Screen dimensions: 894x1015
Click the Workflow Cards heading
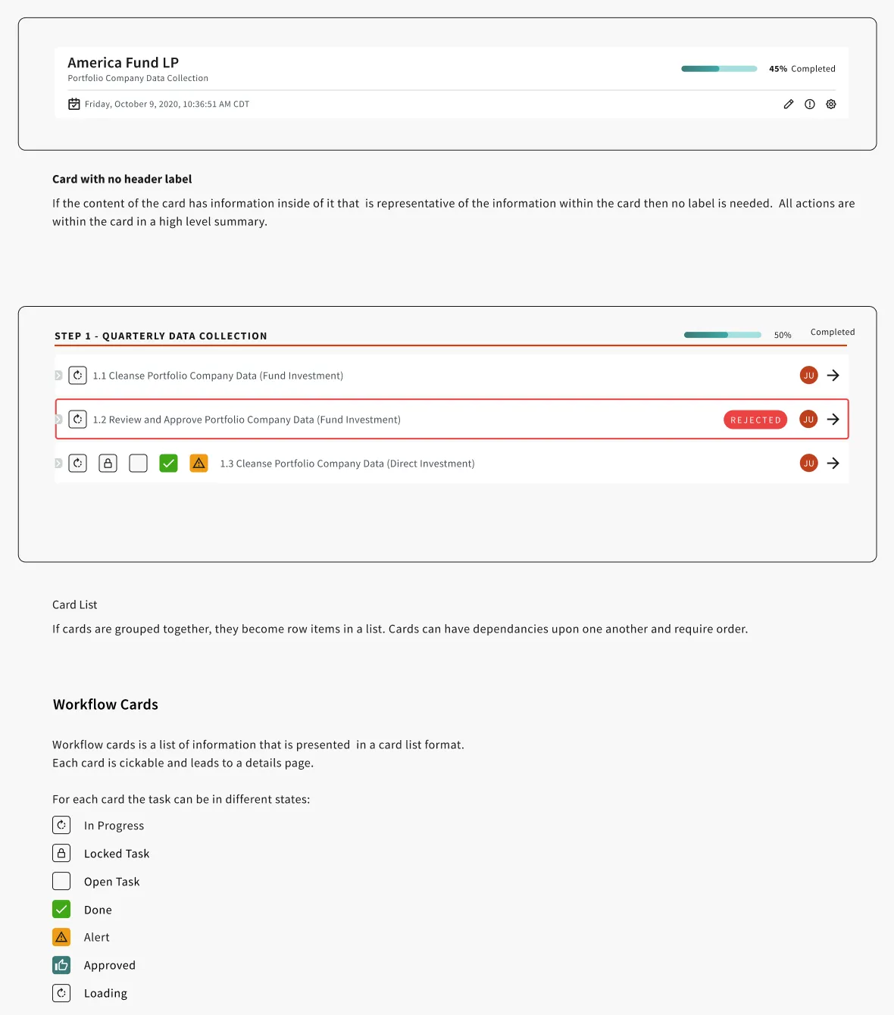[x=106, y=705]
